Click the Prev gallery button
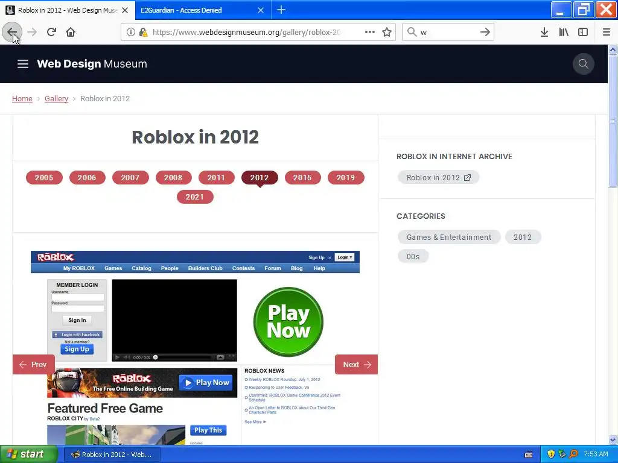The height and width of the screenshot is (463, 618). point(34,365)
